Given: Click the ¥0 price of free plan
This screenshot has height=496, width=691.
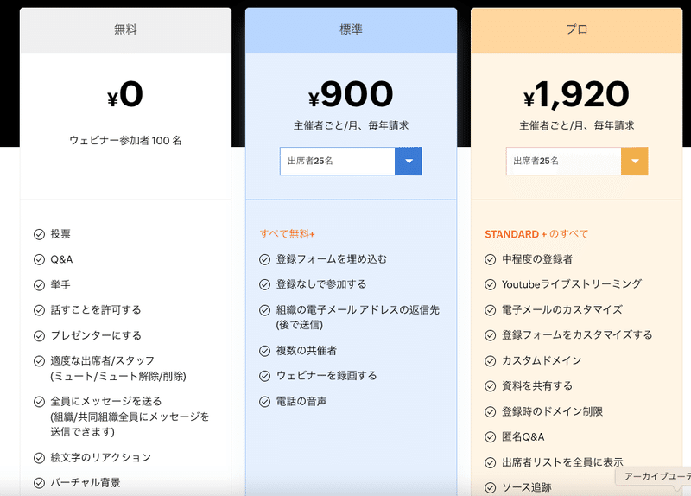Looking at the screenshot, I should click(125, 94).
